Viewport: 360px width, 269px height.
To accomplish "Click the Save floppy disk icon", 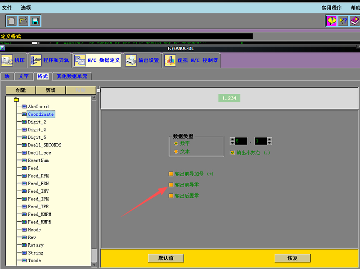I will pyautogui.click(x=36, y=21).
